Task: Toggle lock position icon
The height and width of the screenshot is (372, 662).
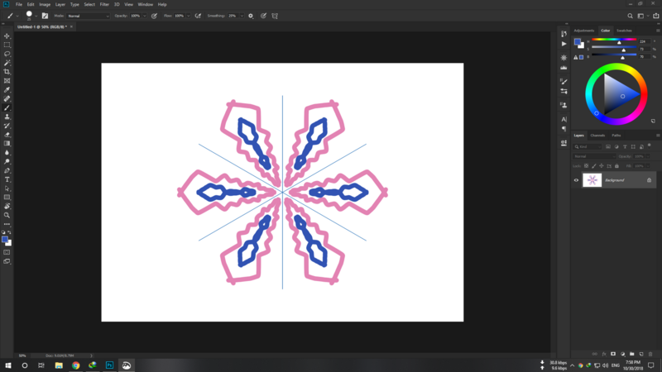Action: click(602, 166)
